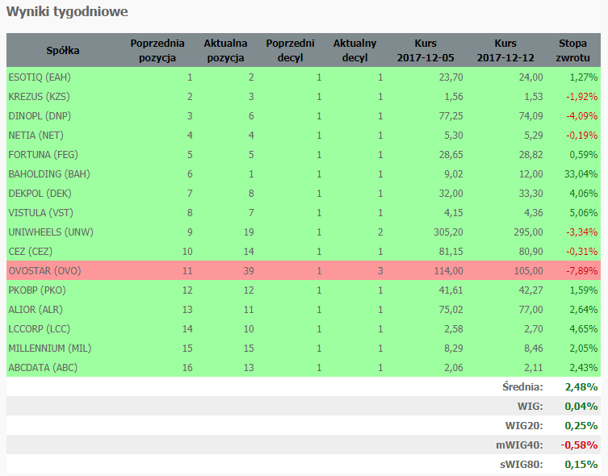Click the Spółka column header
The image size is (608, 476).
tap(63, 50)
